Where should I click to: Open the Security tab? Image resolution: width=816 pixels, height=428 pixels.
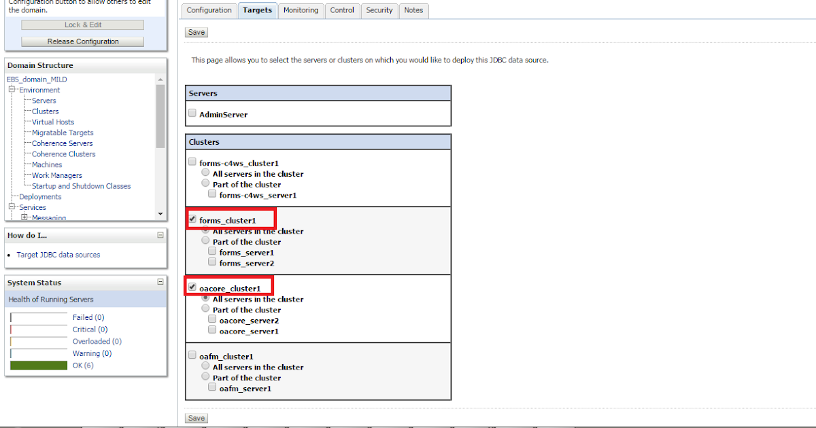(x=379, y=10)
